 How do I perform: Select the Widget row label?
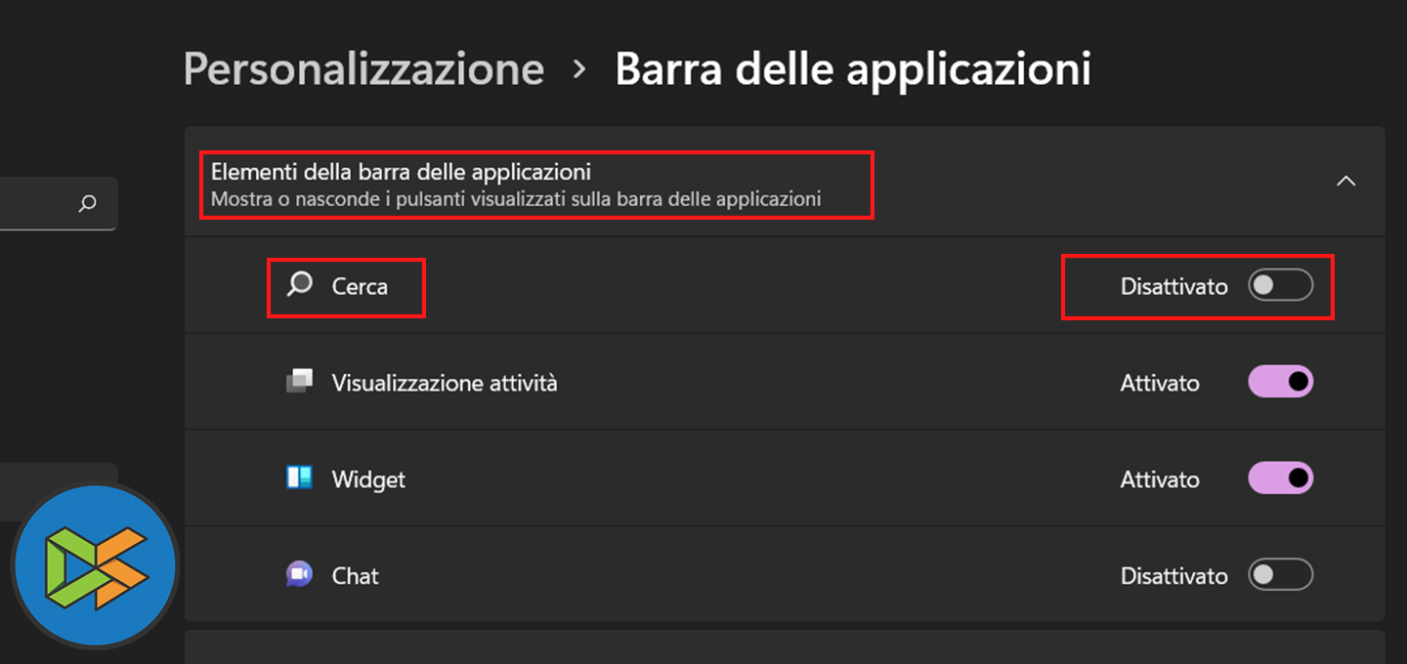368,479
